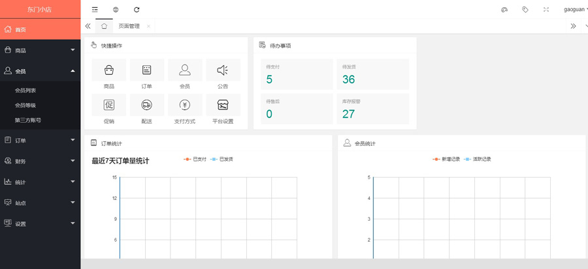Click the refresh icon in top bar
The image size is (588, 269).
click(x=137, y=10)
